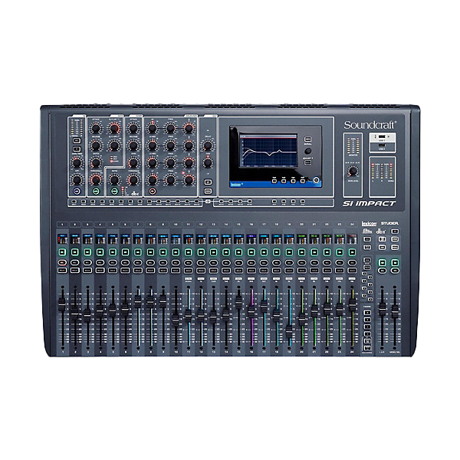
Task: Select the HF gain EQ knob
Action: click(x=152, y=128)
